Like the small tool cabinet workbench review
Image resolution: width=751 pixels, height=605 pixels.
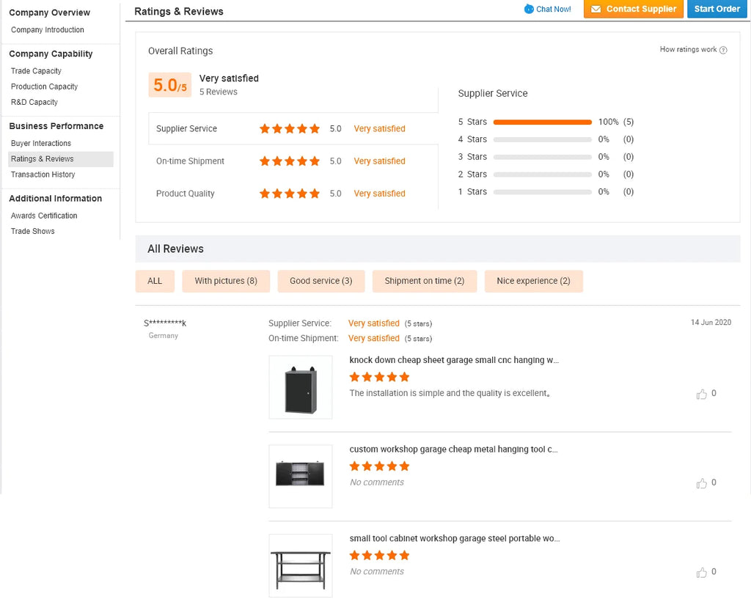point(702,573)
